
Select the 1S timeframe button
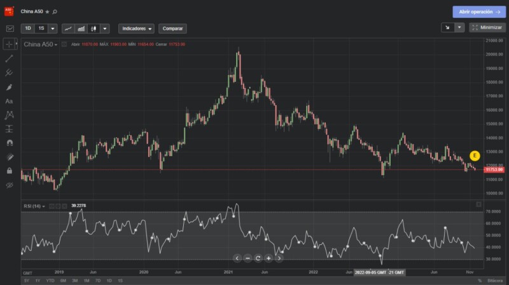tap(41, 29)
